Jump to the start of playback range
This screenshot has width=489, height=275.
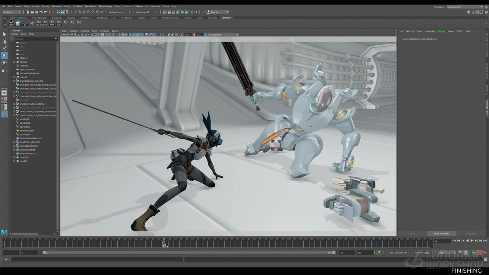(x=454, y=241)
